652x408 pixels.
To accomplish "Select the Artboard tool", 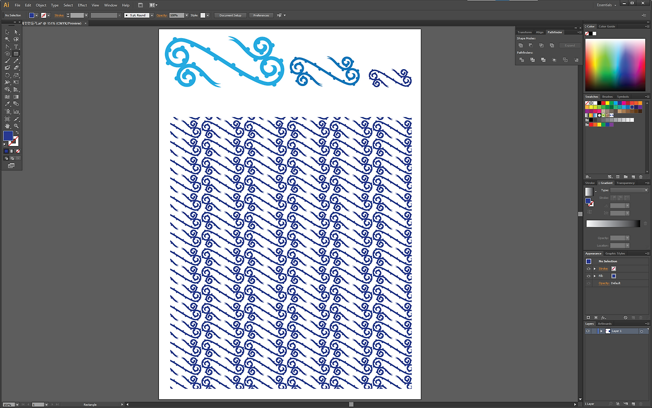I will click(7, 118).
